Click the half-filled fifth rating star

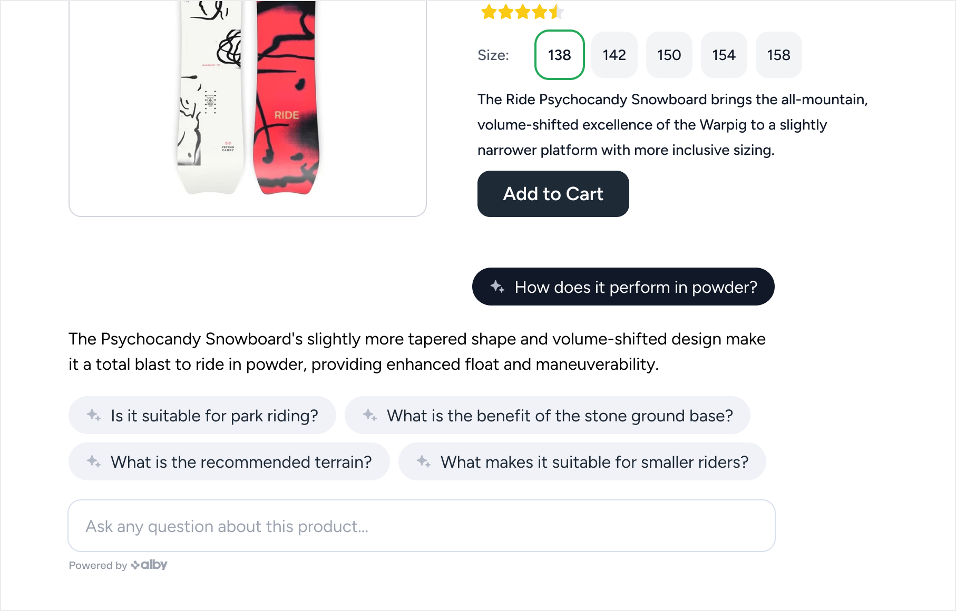[557, 12]
